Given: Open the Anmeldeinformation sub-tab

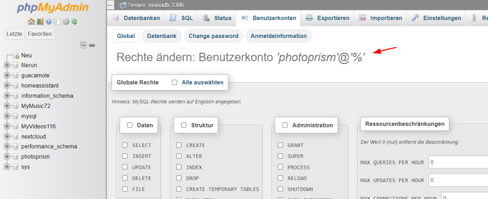Looking at the screenshot, I should [x=279, y=36].
